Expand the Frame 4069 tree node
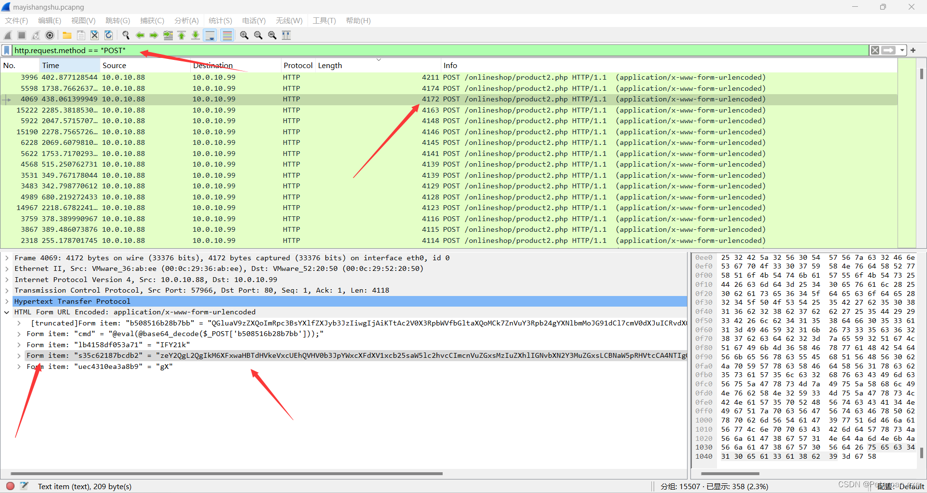 7,258
